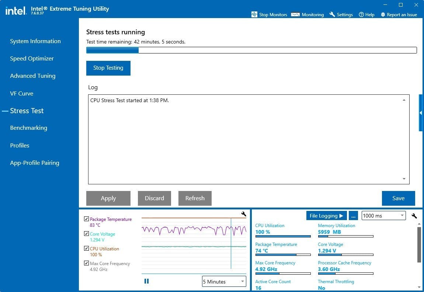Click the stress test progress bar
This screenshot has height=292, width=424.
(x=251, y=50)
